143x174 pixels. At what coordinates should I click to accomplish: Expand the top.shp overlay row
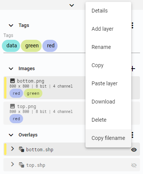click(x=12, y=164)
